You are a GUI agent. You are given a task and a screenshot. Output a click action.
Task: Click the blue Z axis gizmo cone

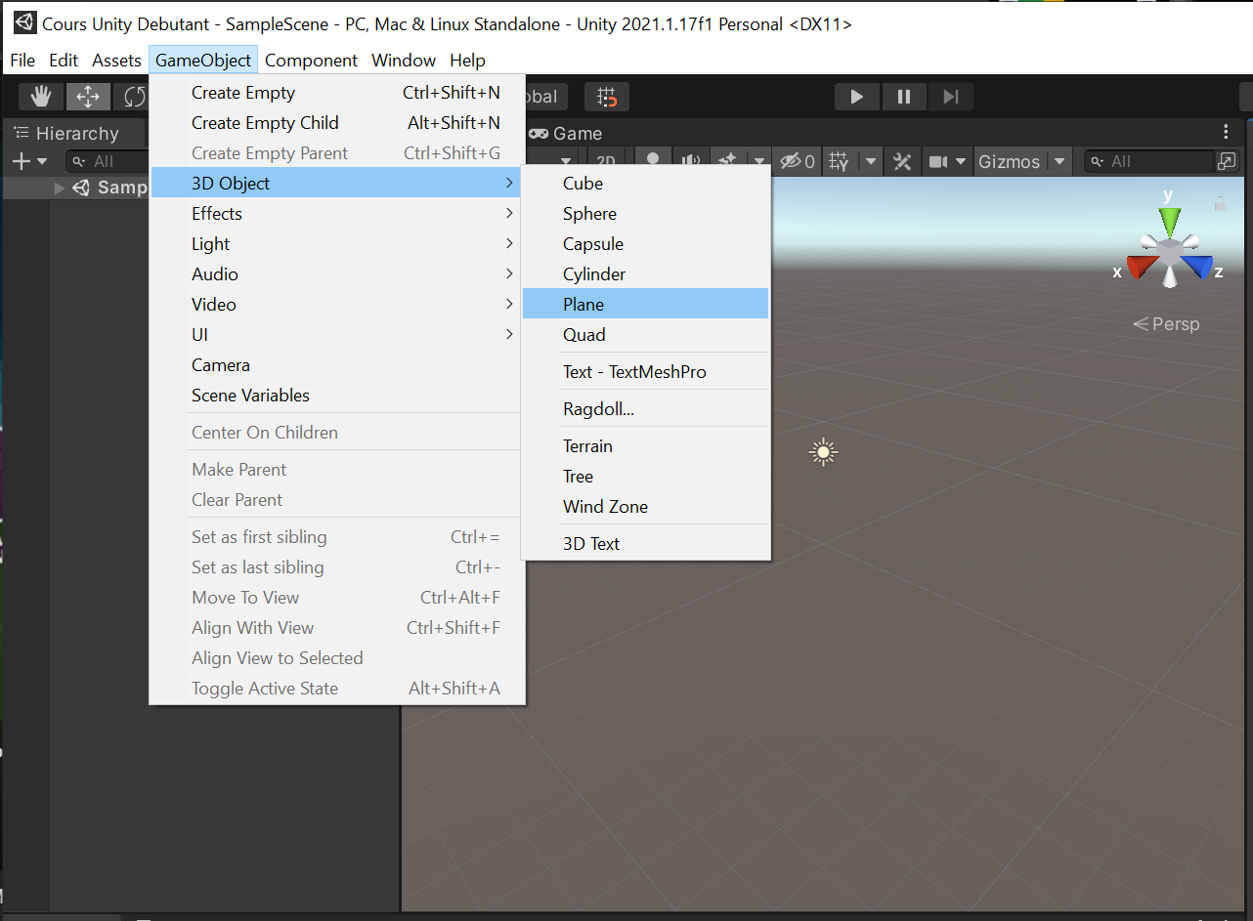pos(1198,266)
